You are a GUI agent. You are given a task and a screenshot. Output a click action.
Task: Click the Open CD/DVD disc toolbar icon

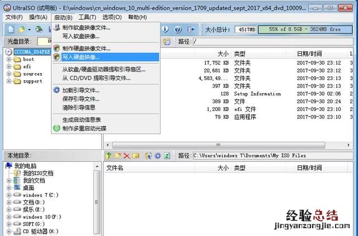(x=39, y=30)
